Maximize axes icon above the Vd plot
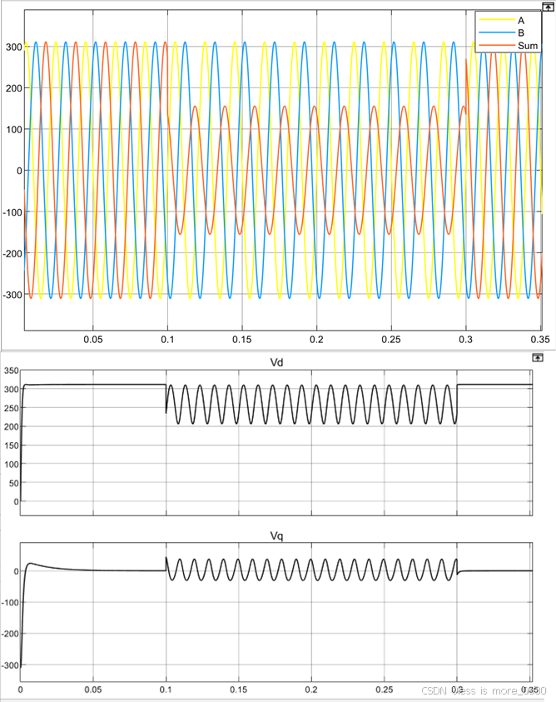Image resolution: width=556 pixels, height=702 pixels. click(538, 357)
